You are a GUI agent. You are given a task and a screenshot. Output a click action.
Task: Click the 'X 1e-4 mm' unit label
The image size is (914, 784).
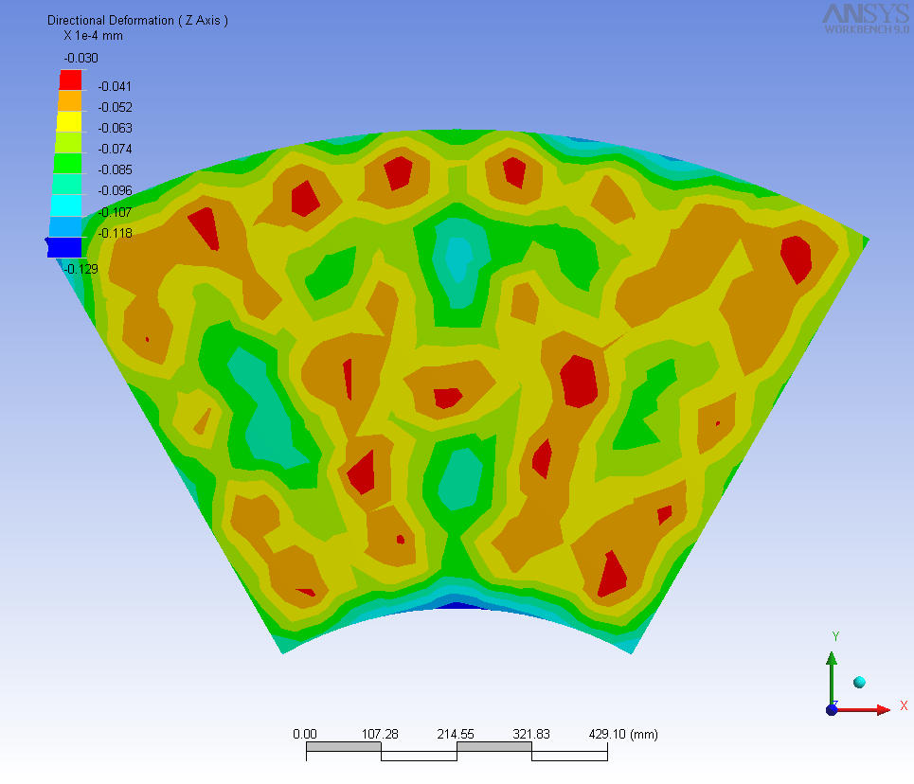point(93,36)
